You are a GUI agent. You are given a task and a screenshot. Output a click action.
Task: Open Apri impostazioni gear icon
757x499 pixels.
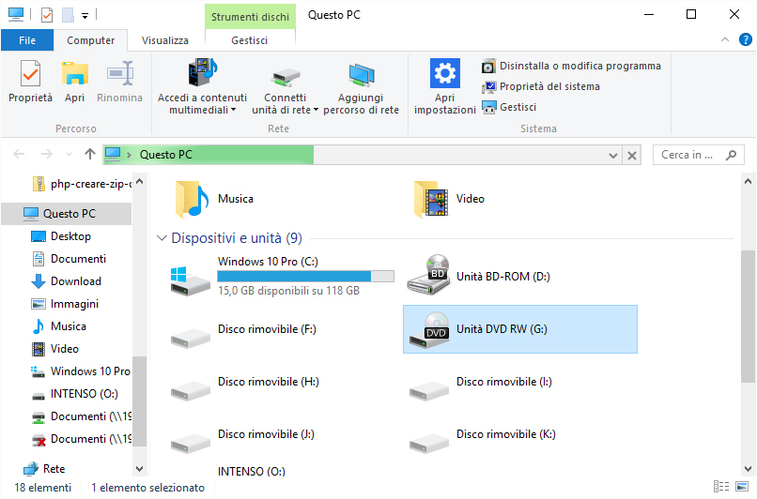(444, 74)
